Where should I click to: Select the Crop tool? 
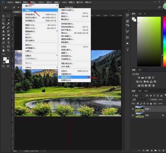[3, 23]
